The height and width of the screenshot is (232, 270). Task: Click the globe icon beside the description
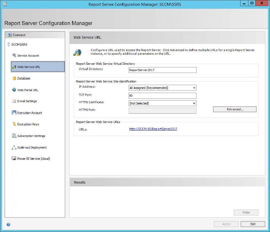(x=77, y=52)
